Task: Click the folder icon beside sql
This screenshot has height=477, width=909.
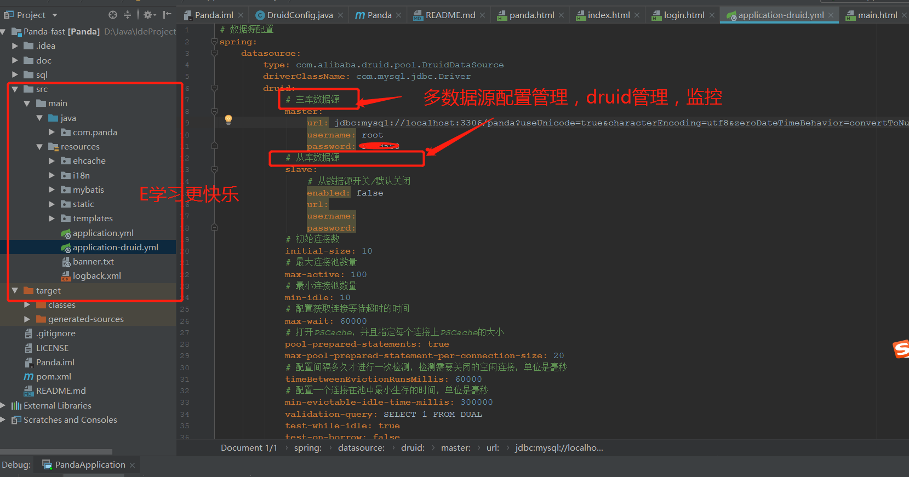Action: click(x=28, y=75)
